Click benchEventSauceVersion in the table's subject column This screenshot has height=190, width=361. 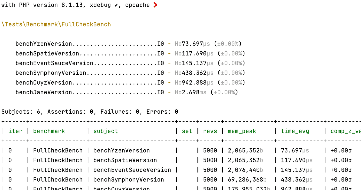(x=132, y=170)
